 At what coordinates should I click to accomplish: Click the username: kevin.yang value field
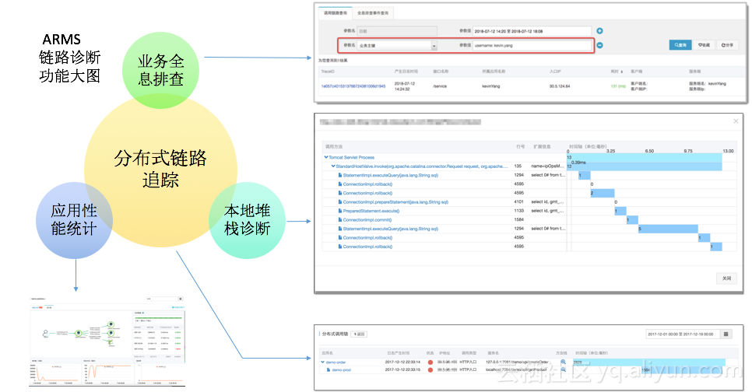532,46
